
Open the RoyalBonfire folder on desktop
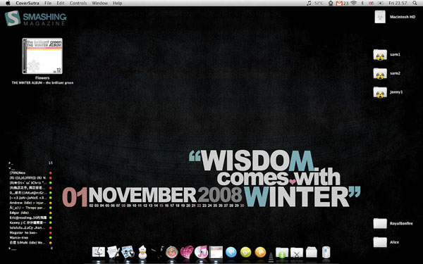click(380, 224)
